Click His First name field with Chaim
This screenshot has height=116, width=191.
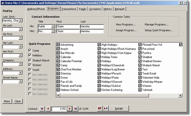point(68,26)
